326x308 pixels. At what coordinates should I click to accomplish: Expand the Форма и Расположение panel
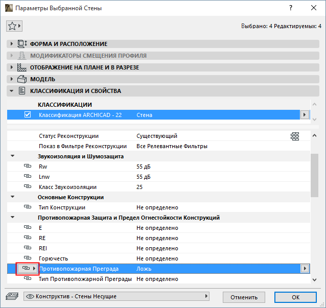(12, 43)
